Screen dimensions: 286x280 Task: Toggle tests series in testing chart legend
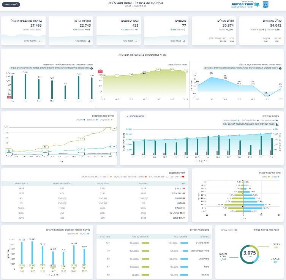pyautogui.click(x=84, y=234)
